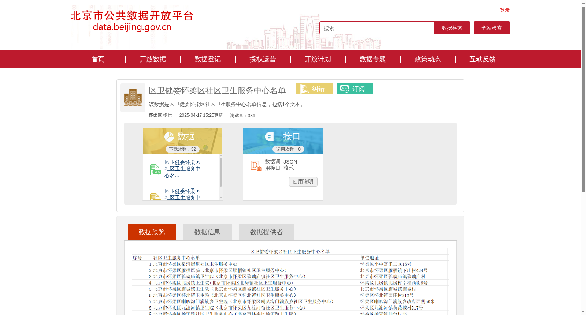Image resolution: width=586 pixels, height=315 pixels.
Task: Click the address 怀柔区怀北镇西庄村312号
Action: pos(387,295)
